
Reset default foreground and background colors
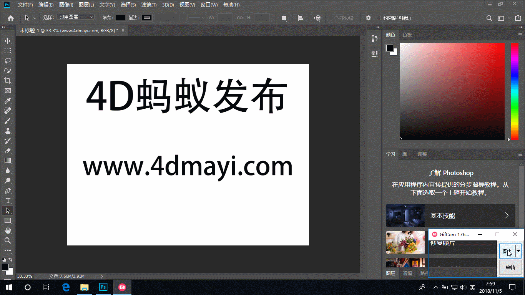pyautogui.click(x=3, y=260)
